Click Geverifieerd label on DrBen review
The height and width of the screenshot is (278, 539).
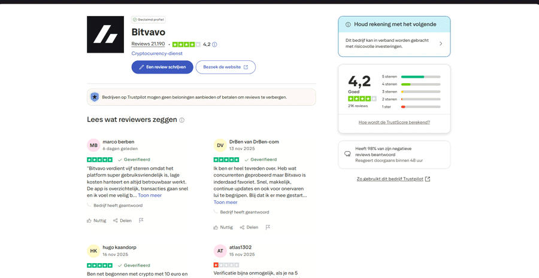click(261, 160)
